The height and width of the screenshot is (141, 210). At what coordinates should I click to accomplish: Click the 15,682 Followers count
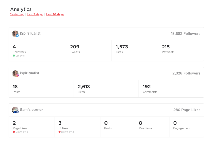coord(185,34)
